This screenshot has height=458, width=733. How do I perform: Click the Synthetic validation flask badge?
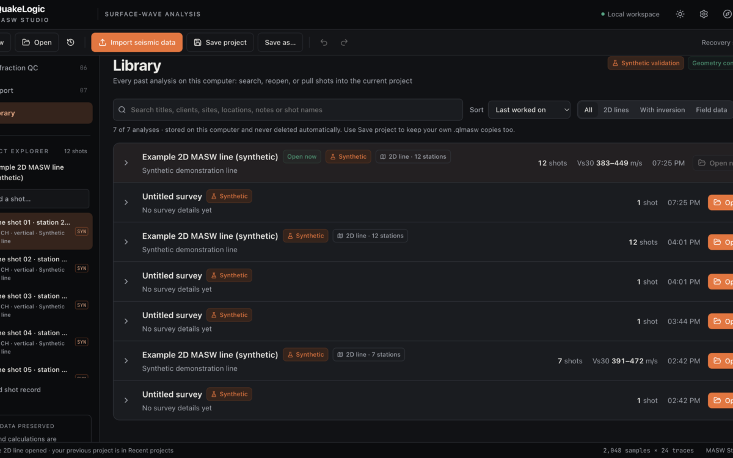tap(646, 63)
